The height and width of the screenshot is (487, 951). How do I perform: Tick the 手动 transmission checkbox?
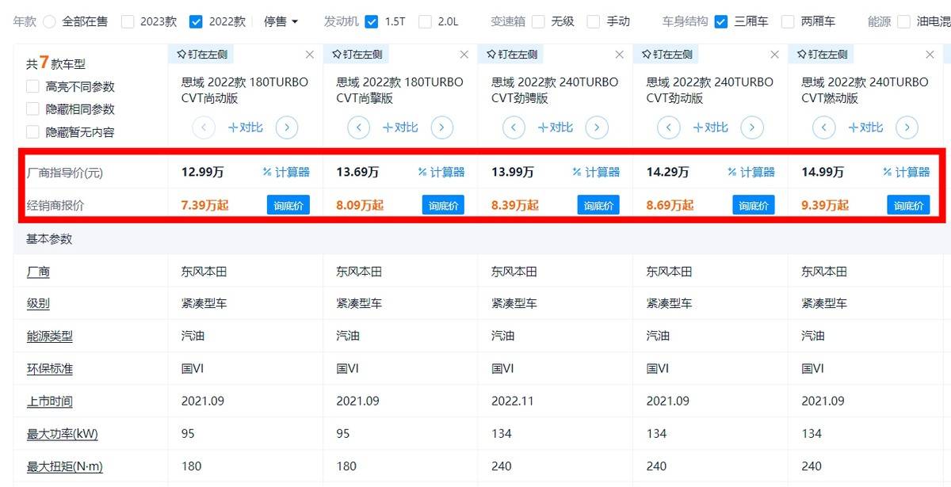(594, 22)
